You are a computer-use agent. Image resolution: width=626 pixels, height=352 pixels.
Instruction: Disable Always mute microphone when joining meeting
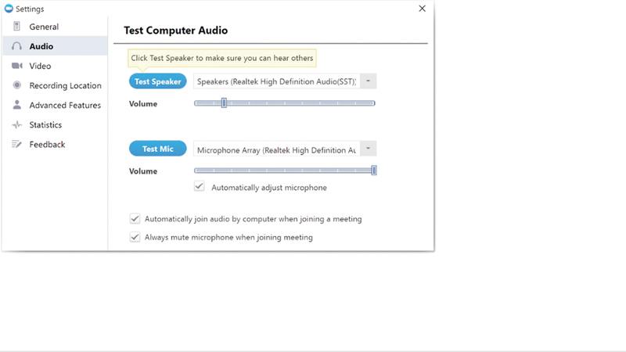click(x=135, y=237)
